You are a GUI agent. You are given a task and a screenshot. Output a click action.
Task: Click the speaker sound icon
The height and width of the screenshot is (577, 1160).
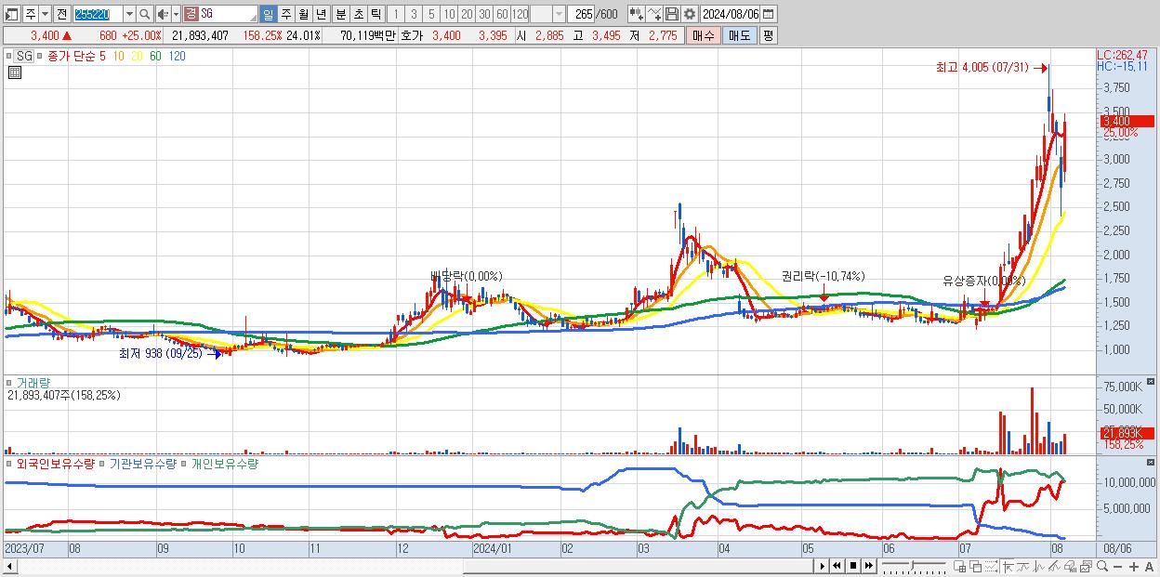pos(163,14)
